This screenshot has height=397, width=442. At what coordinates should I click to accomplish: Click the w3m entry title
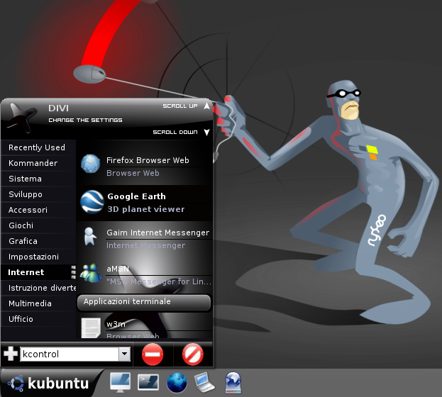(116, 324)
